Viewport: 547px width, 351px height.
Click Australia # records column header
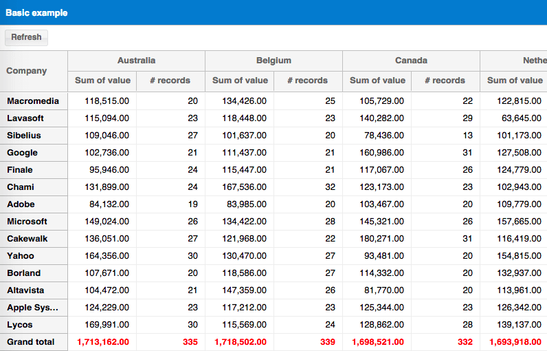(x=170, y=81)
